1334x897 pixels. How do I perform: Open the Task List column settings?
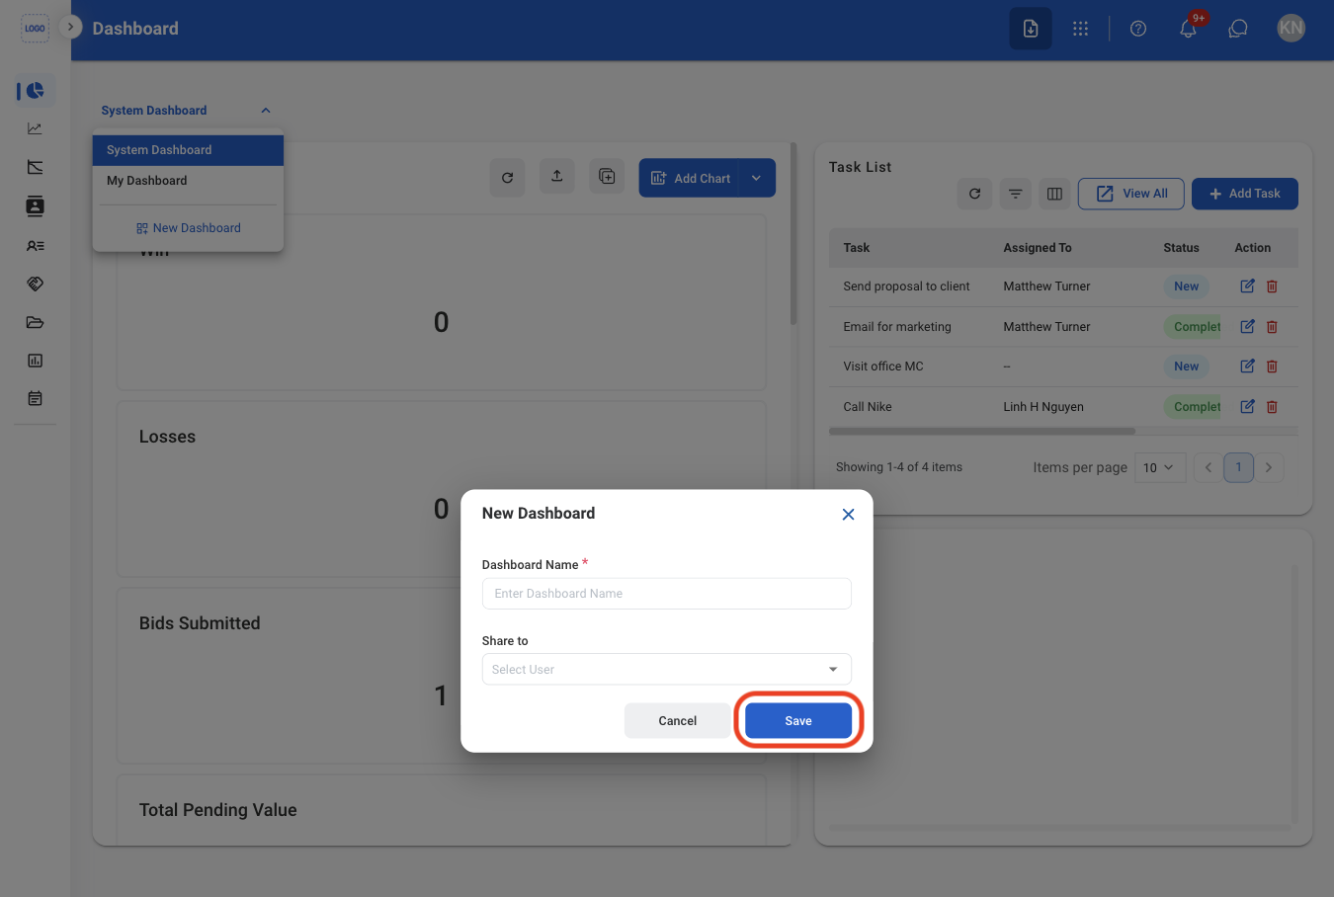(x=1054, y=194)
